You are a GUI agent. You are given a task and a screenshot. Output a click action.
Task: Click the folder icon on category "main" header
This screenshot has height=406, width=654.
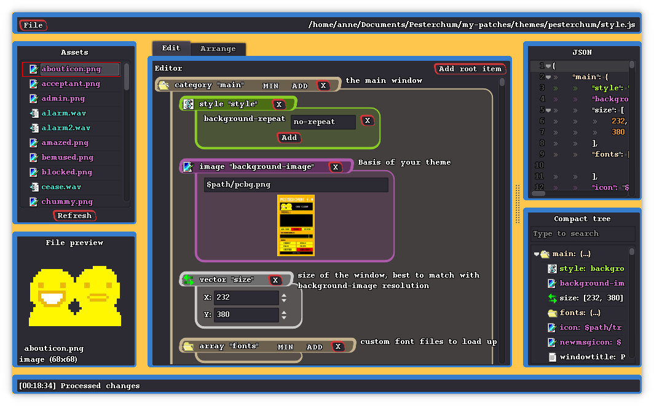[163, 85]
